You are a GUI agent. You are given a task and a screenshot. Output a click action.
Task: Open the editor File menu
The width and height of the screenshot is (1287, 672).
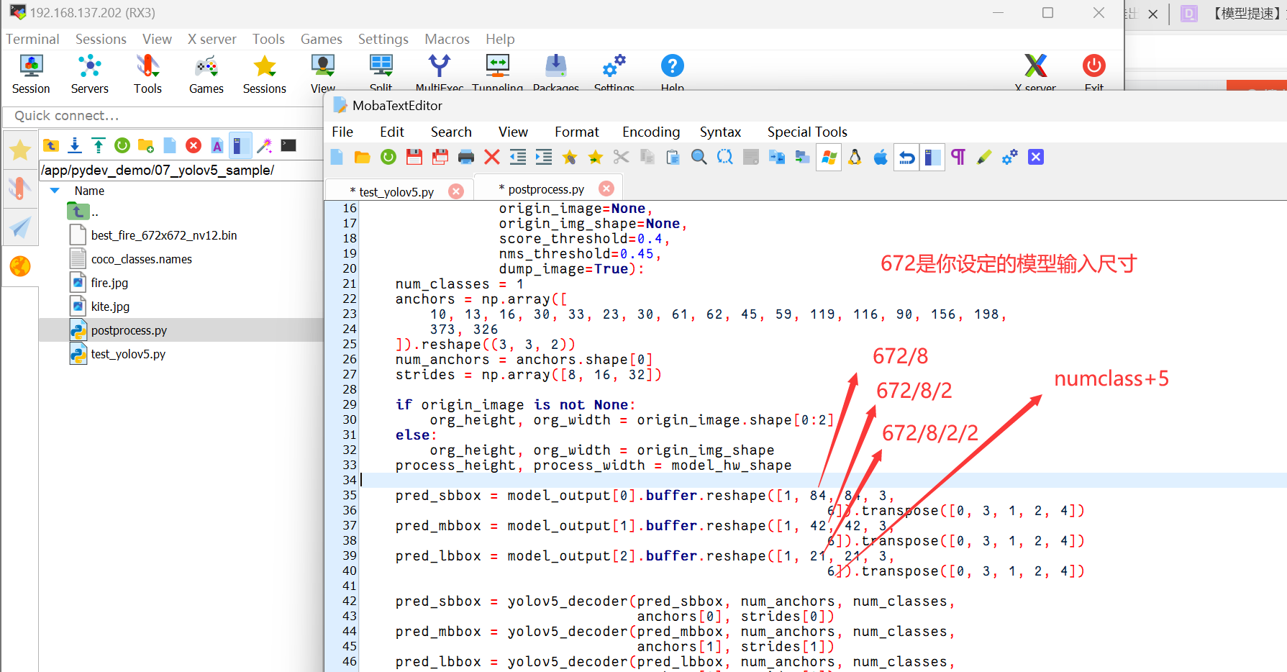pyautogui.click(x=342, y=132)
